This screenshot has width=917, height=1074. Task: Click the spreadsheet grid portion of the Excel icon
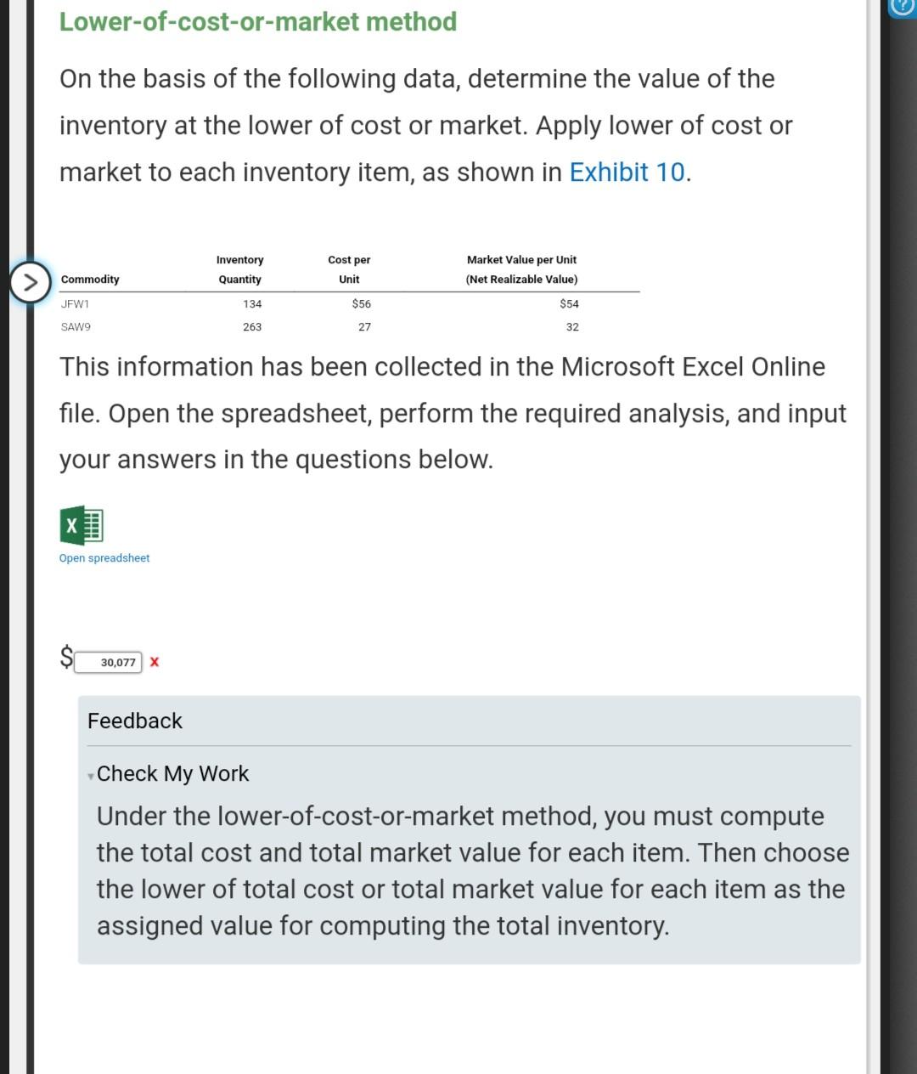coord(93,525)
